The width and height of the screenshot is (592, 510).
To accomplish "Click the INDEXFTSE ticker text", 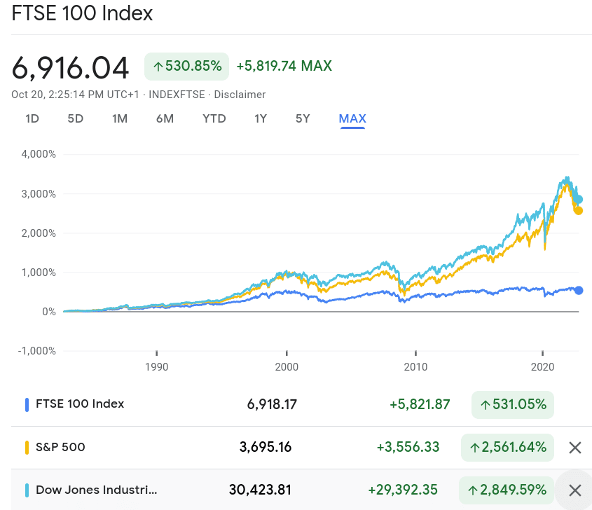I will (x=177, y=95).
